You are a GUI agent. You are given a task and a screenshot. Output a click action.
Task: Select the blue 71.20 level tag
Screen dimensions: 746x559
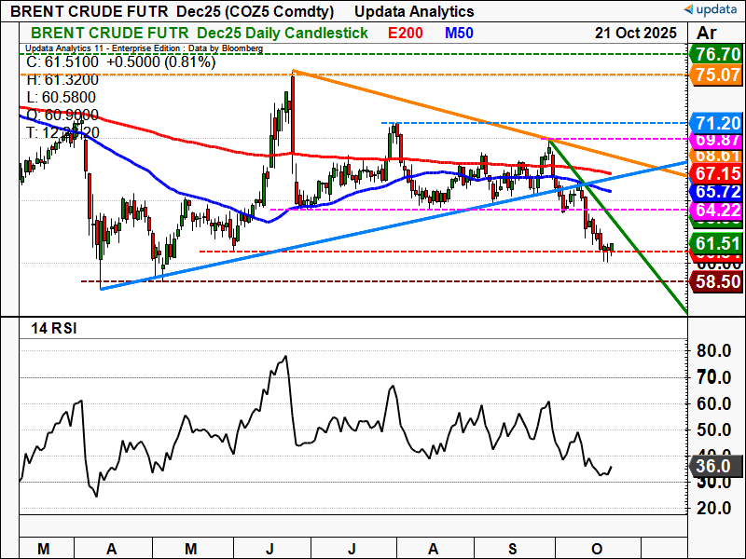click(716, 123)
